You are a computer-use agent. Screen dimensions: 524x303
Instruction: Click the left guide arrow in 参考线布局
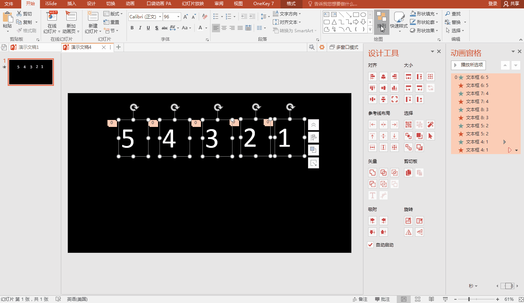[x=373, y=125]
